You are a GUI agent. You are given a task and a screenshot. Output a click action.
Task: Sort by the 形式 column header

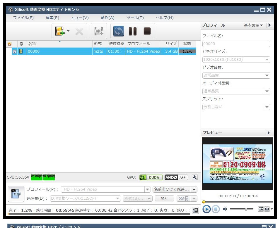(x=100, y=44)
